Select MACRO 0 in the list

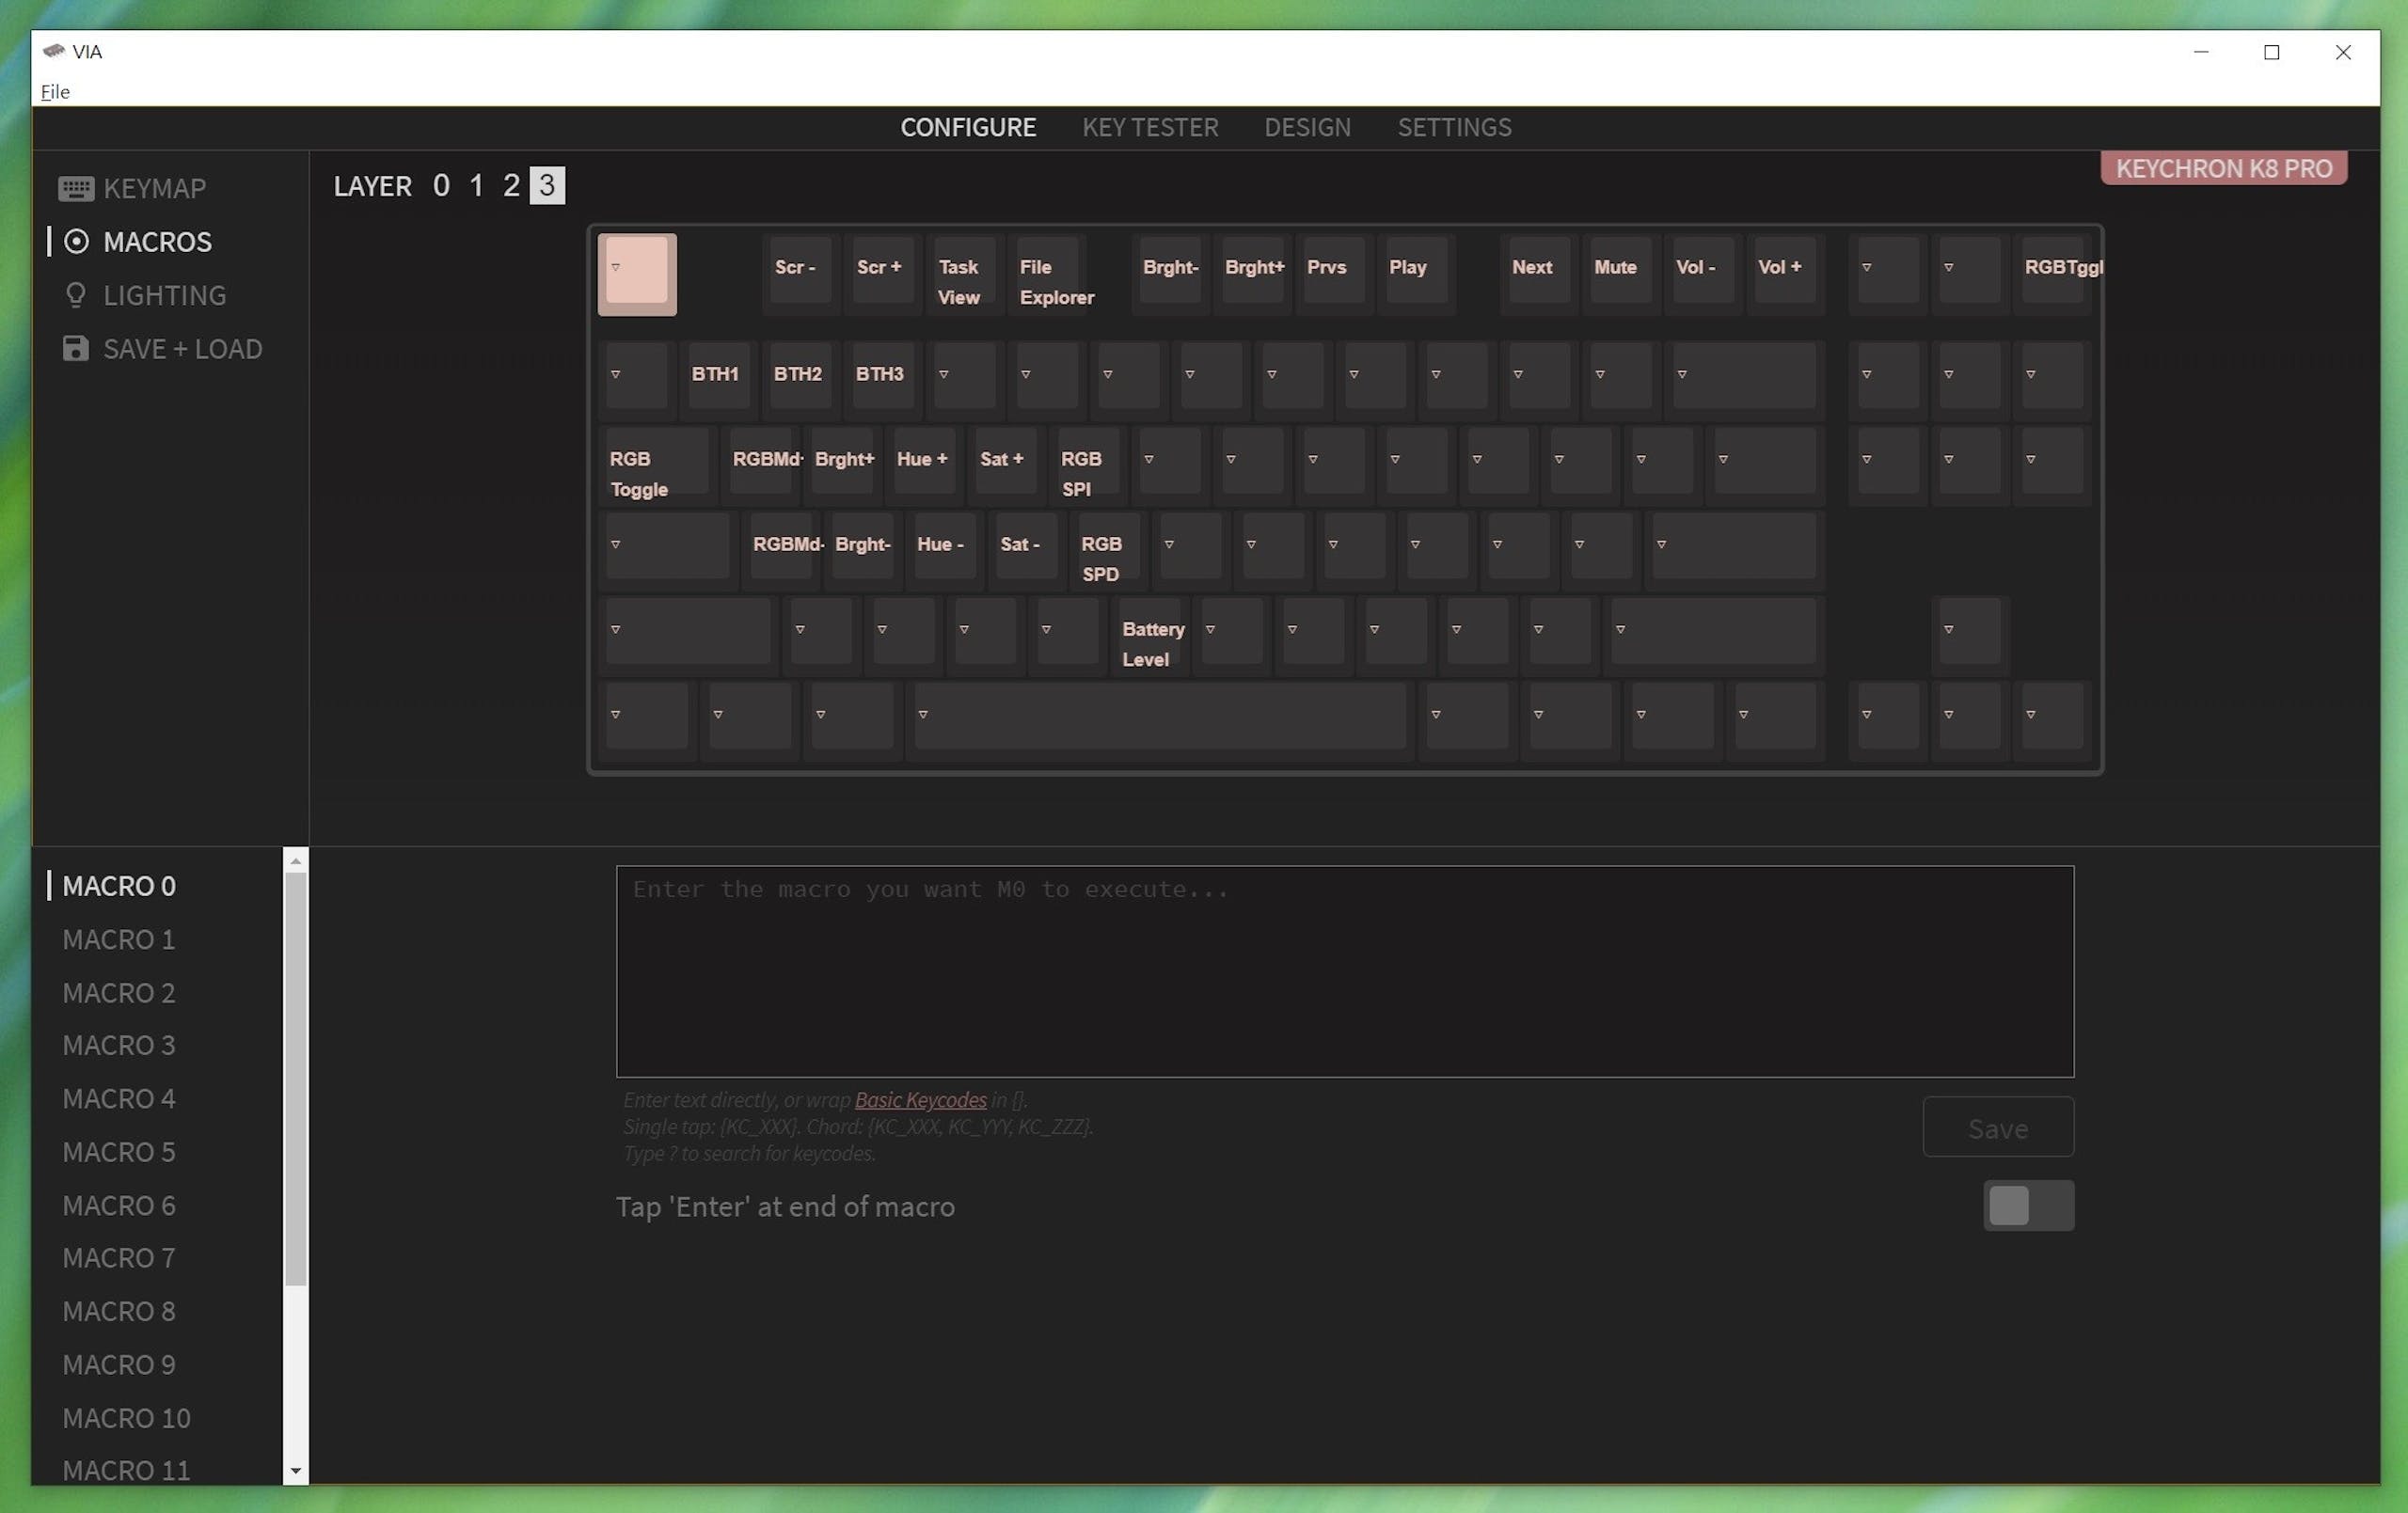coord(119,886)
